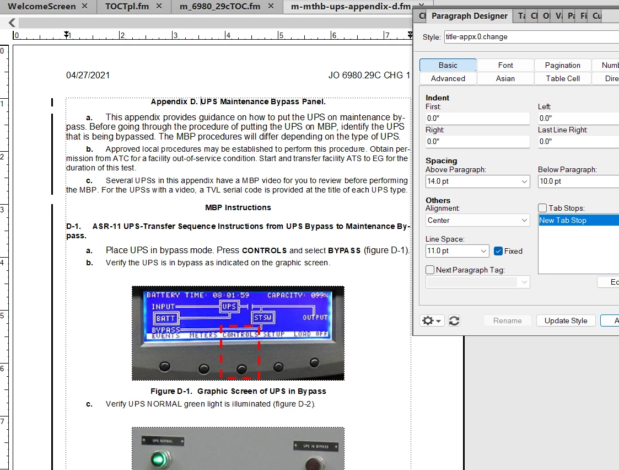Image resolution: width=619 pixels, height=470 pixels.
Task: Click the Verify UPS NORMAL green light step
Action: click(x=211, y=404)
